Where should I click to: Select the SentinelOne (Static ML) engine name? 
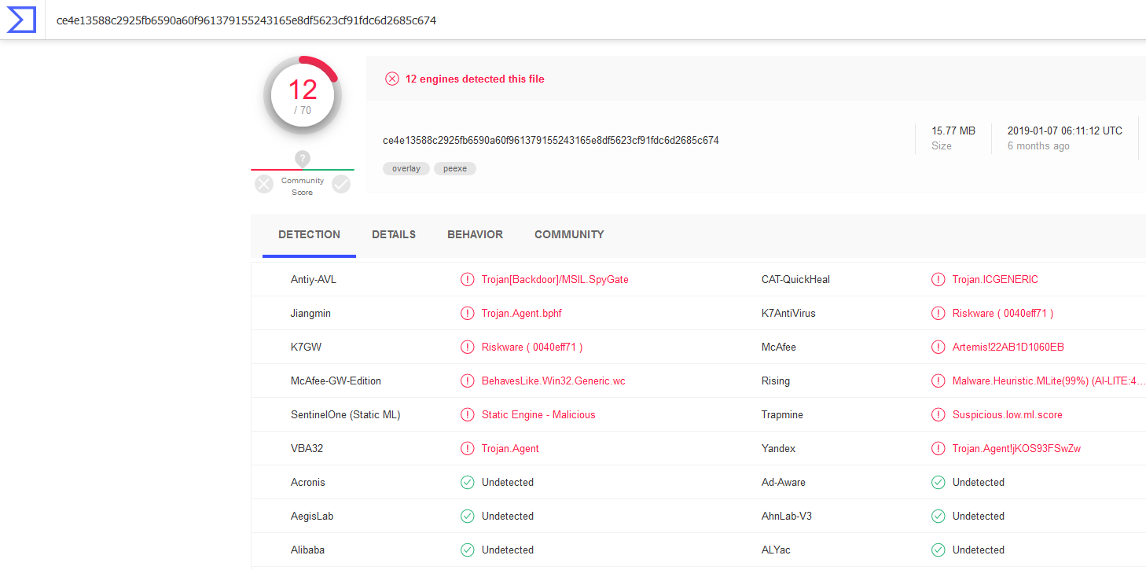pos(346,414)
